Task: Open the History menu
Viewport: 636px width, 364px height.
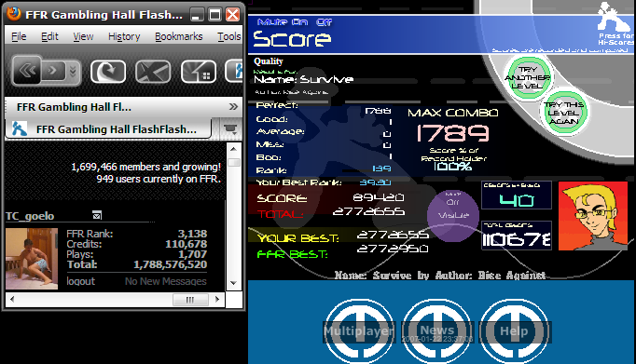Action: [x=124, y=36]
